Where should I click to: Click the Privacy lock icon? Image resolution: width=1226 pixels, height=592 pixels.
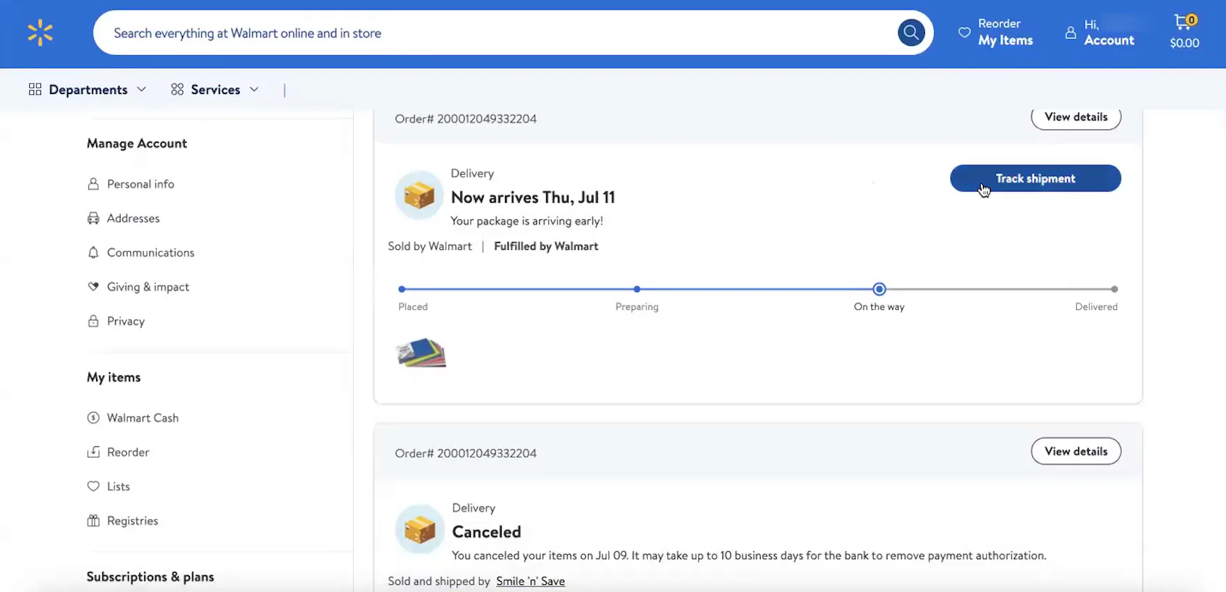click(93, 321)
